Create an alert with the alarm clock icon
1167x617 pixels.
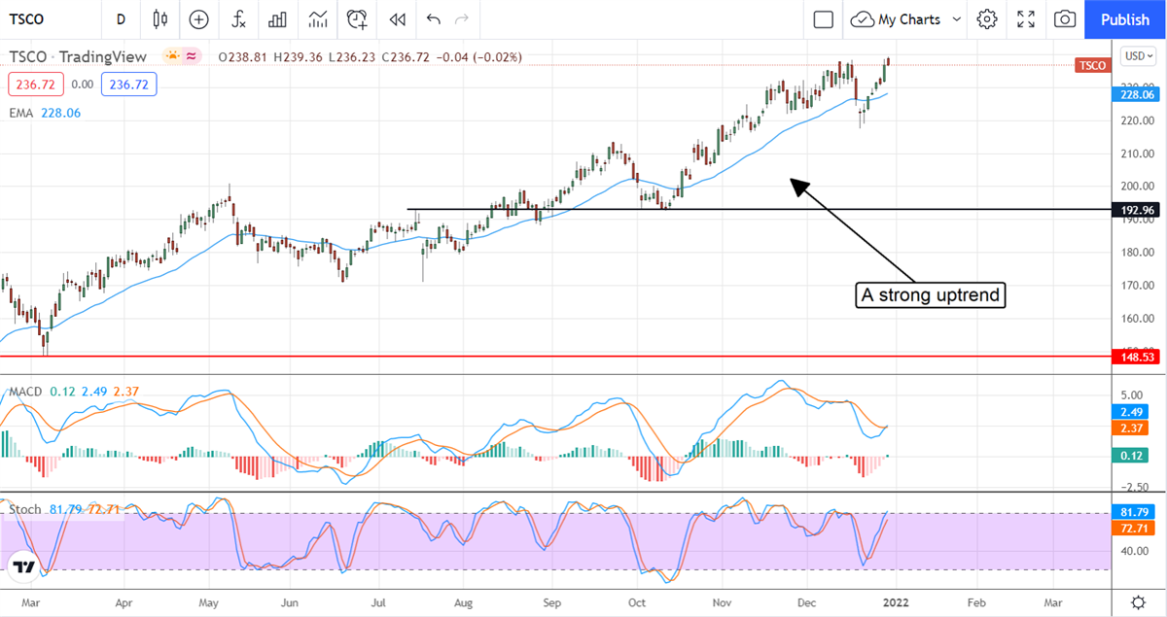coord(358,19)
